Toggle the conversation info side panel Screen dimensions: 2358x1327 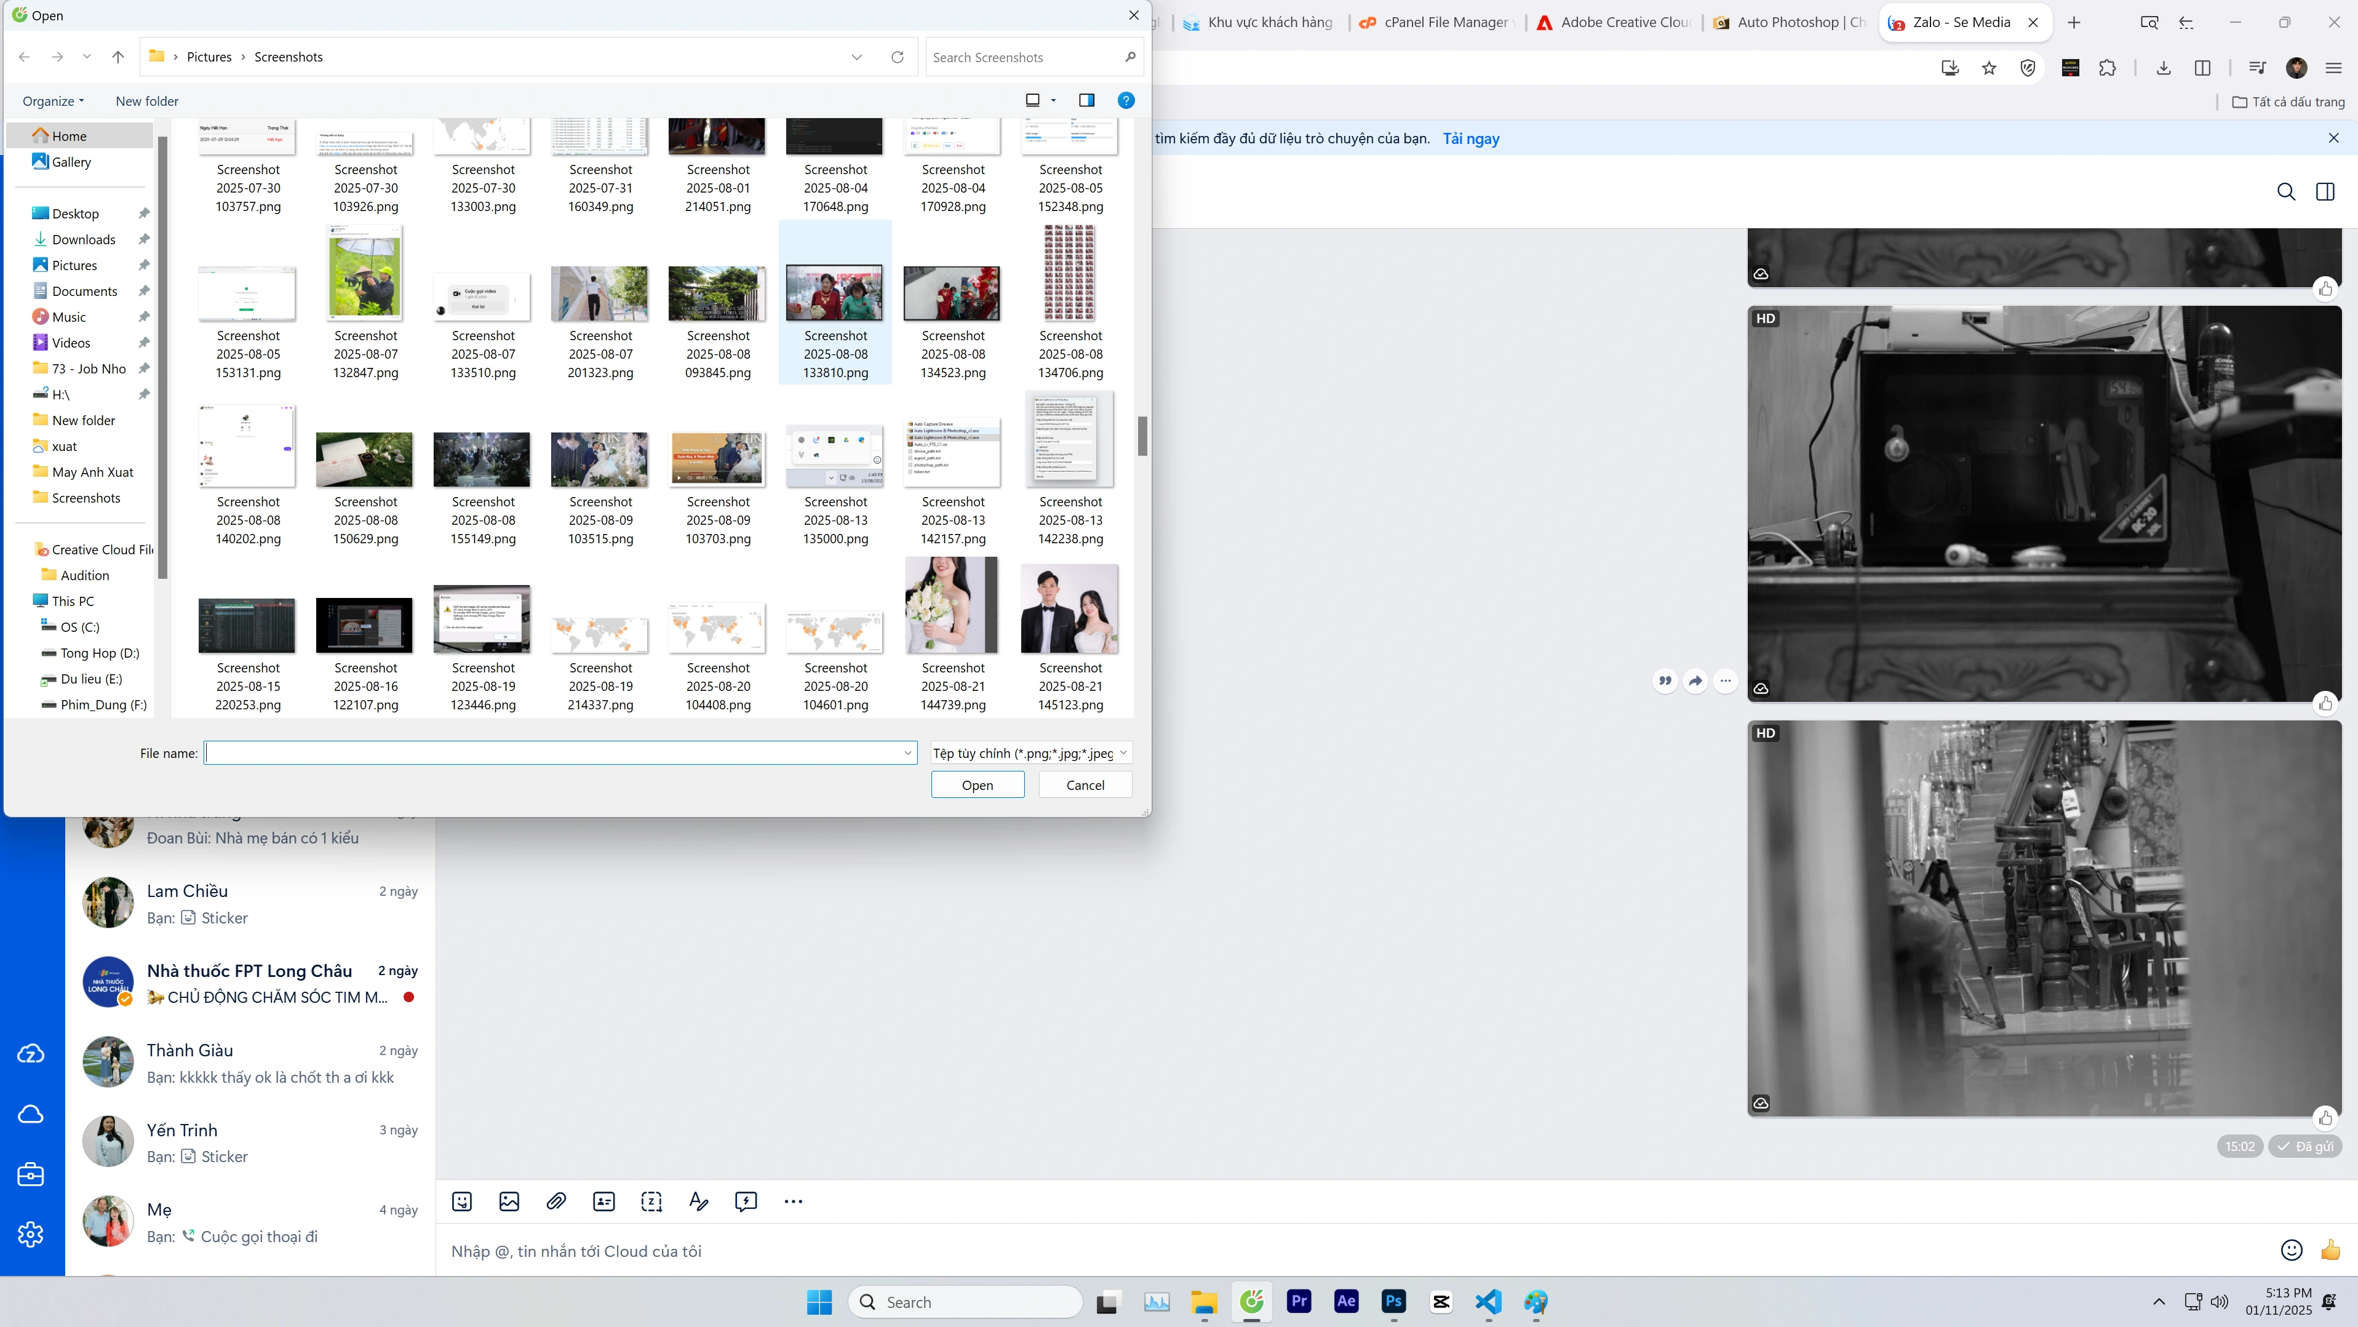(x=2325, y=191)
